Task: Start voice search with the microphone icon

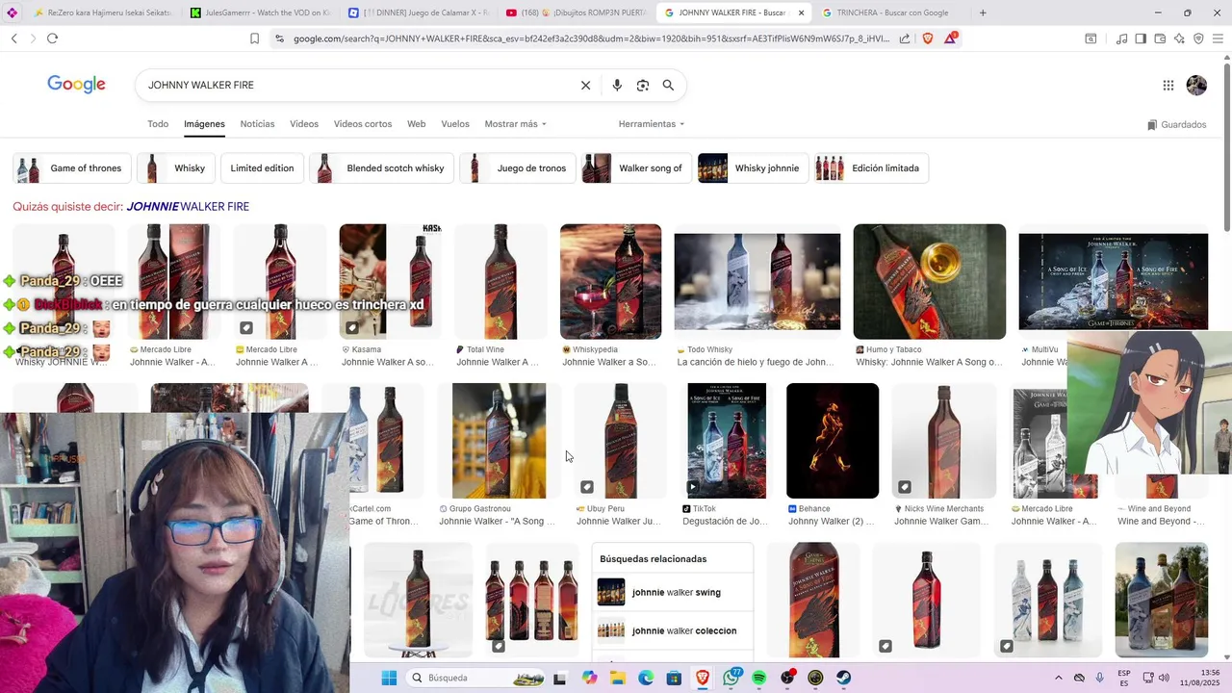Action: point(617,86)
